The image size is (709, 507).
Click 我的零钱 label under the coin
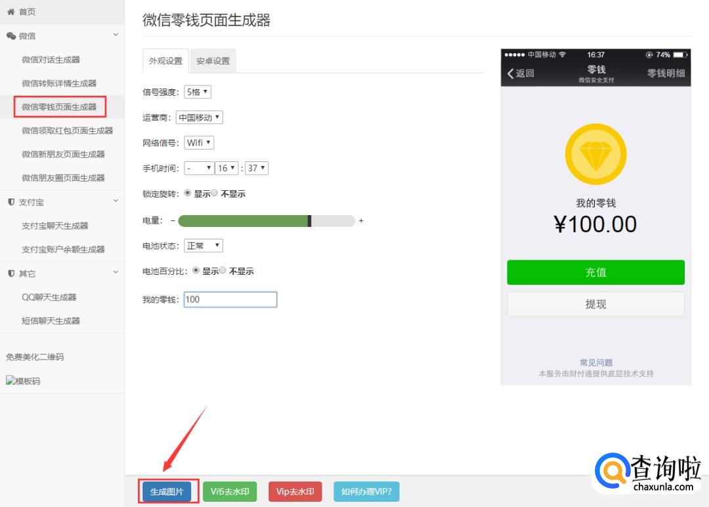(595, 203)
